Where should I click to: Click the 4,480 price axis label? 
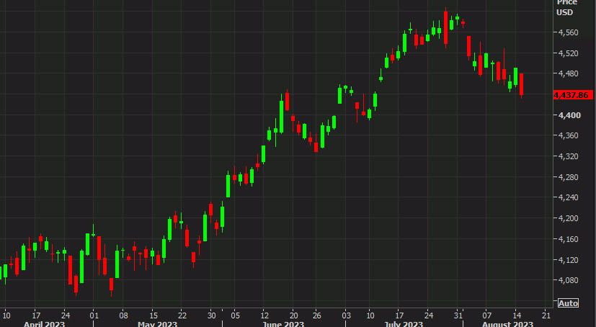pos(569,73)
